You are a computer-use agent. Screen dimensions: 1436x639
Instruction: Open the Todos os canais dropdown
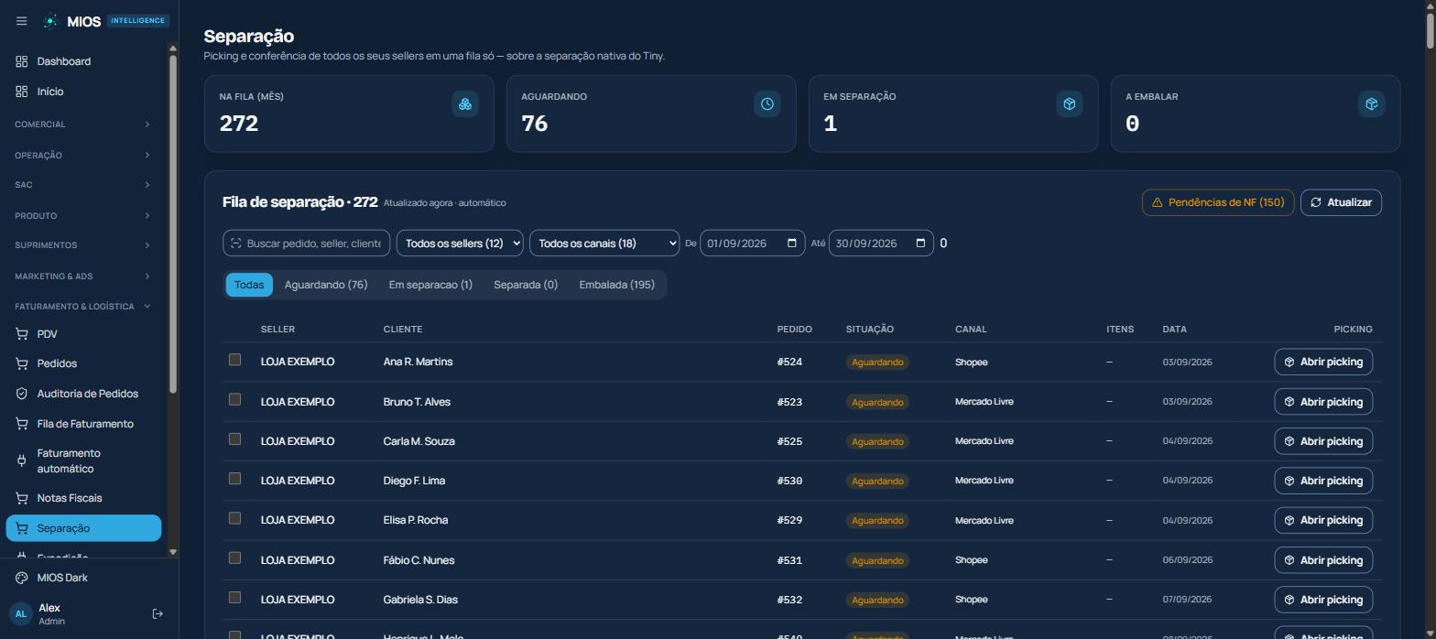pos(604,243)
